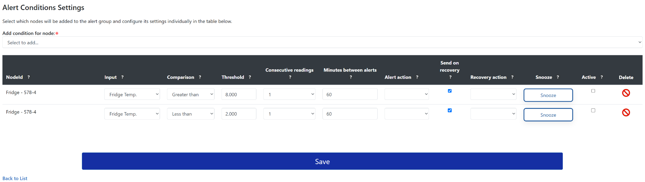Click Minutes between alerts field in Greater than row
This screenshot has height=182, width=645.
pyautogui.click(x=350, y=94)
